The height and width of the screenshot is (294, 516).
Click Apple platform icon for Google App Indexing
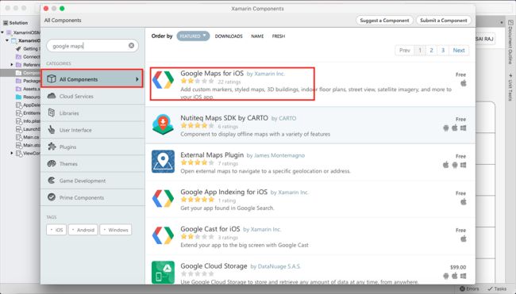click(x=464, y=202)
